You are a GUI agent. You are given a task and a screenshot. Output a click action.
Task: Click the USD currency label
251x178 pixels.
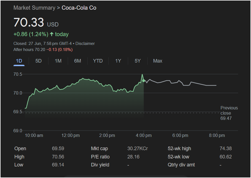pyautogui.click(x=53, y=25)
